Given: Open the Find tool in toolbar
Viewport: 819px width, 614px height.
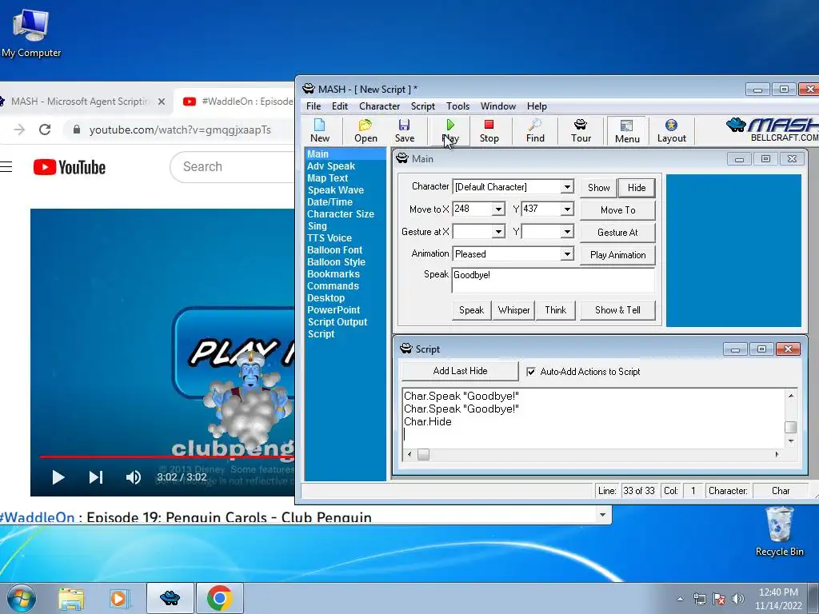Looking at the screenshot, I should coord(535,130).
